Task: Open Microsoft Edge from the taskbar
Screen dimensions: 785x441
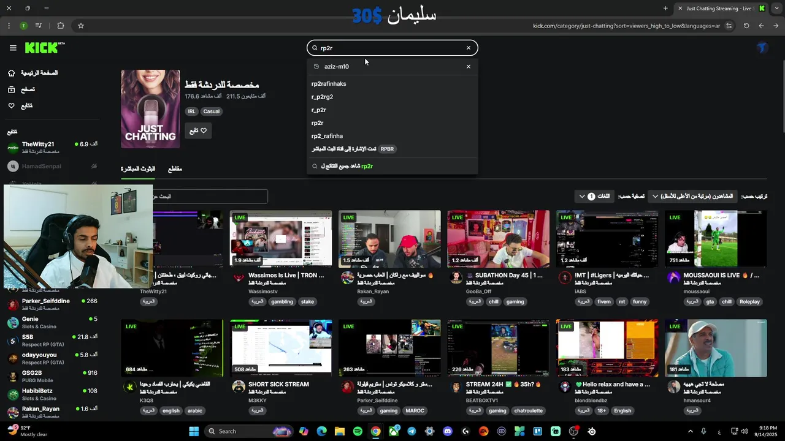Action: pyautogui.click(x=321, y=431)
